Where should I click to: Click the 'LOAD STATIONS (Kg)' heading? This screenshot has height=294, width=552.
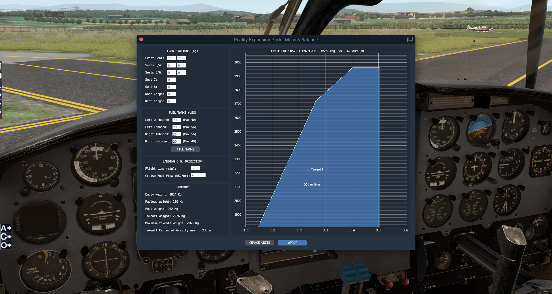[x=183, y=51]
